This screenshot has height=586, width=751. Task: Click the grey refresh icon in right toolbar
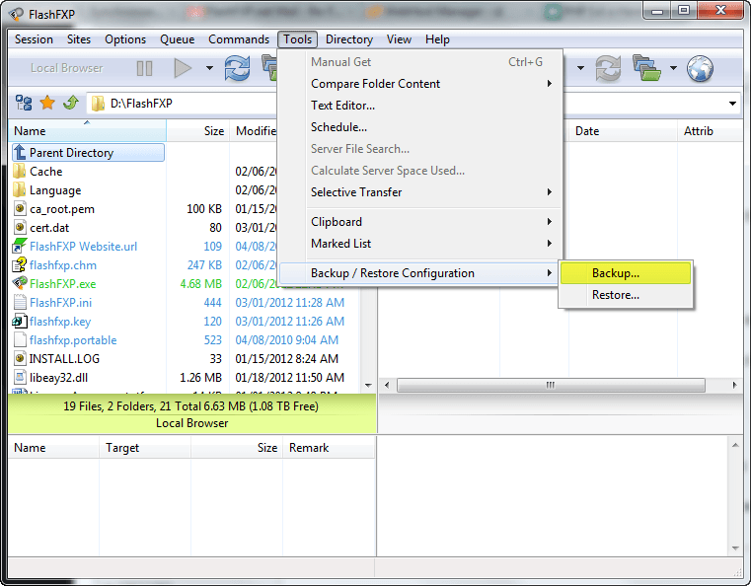click(608, 68)
